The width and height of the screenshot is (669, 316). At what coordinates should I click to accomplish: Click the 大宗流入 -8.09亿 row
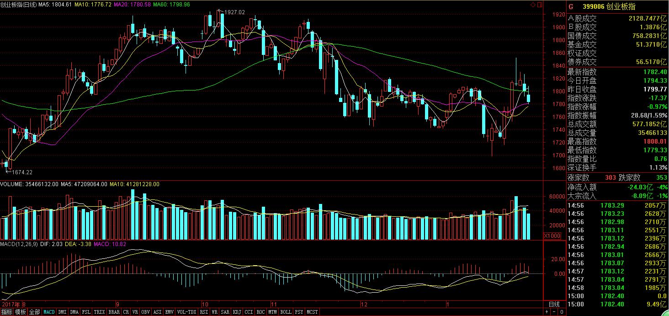pos(617,196)
